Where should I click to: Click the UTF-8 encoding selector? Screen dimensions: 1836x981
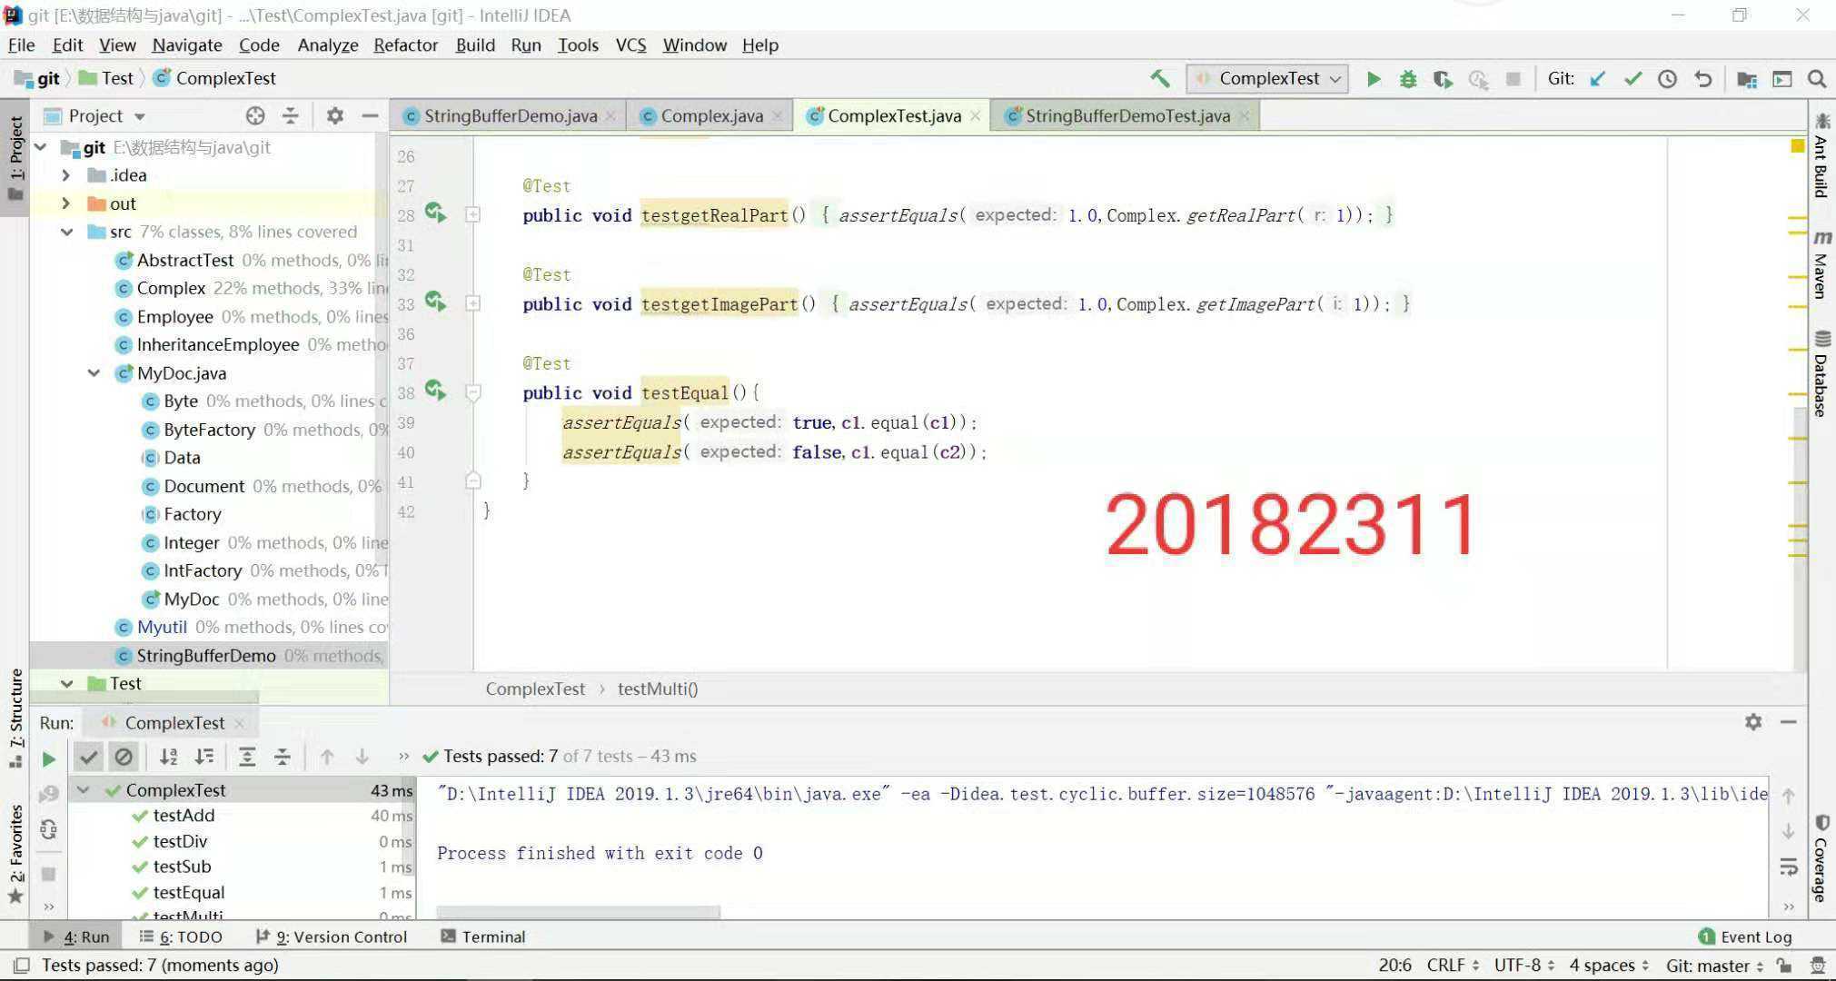(x=1525, y=965)
